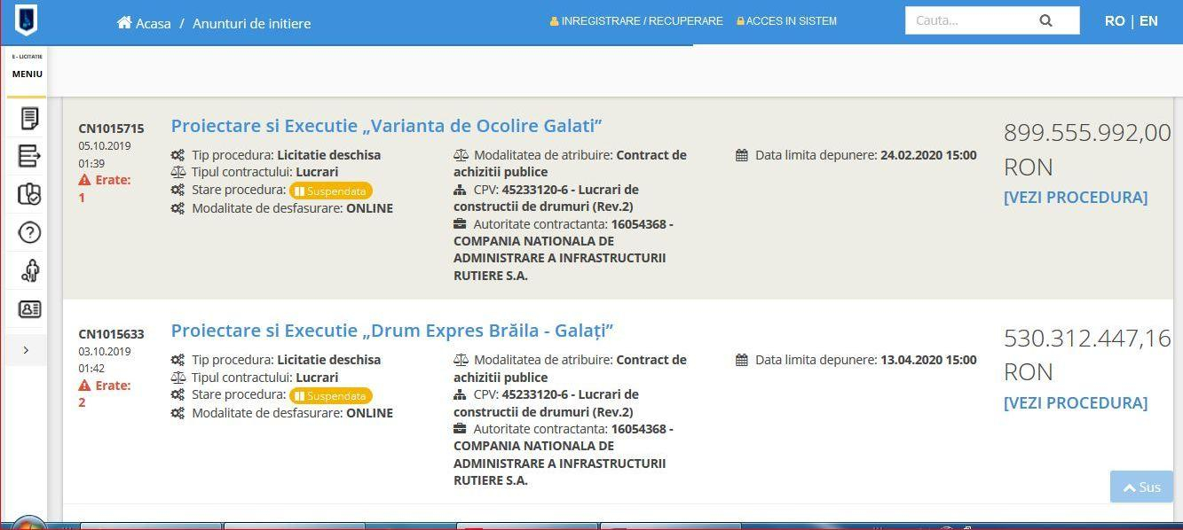
Task: Click the shield logo in top-left corner
Action: pos(27,18)
